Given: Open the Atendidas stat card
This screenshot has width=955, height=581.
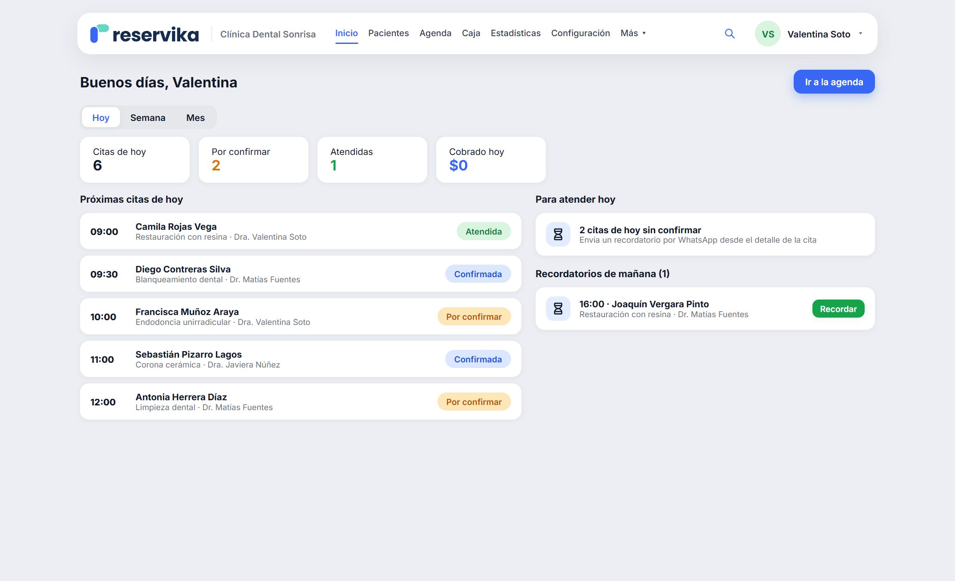Looking at the screenshot, I should (x=372, y=160).
